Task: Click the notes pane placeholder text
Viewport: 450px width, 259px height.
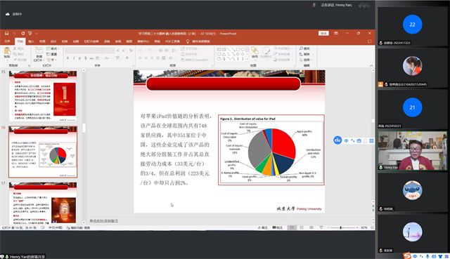Action: pos(103,221)
